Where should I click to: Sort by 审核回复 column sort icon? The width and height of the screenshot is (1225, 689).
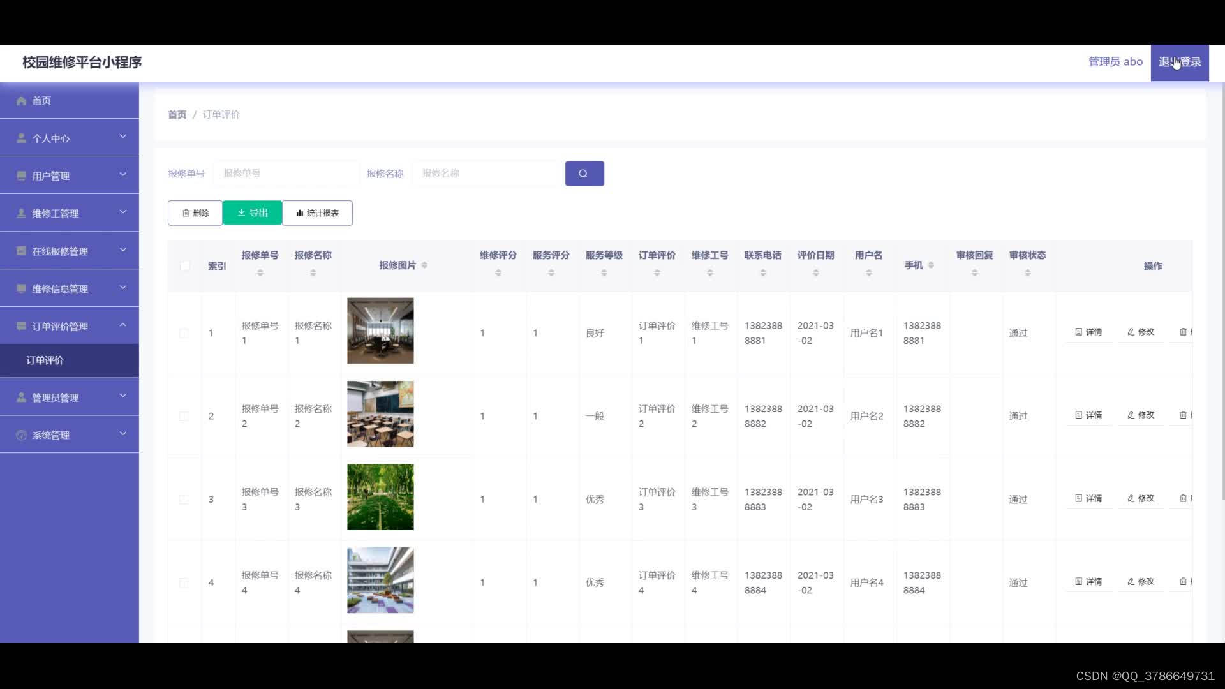974,273
